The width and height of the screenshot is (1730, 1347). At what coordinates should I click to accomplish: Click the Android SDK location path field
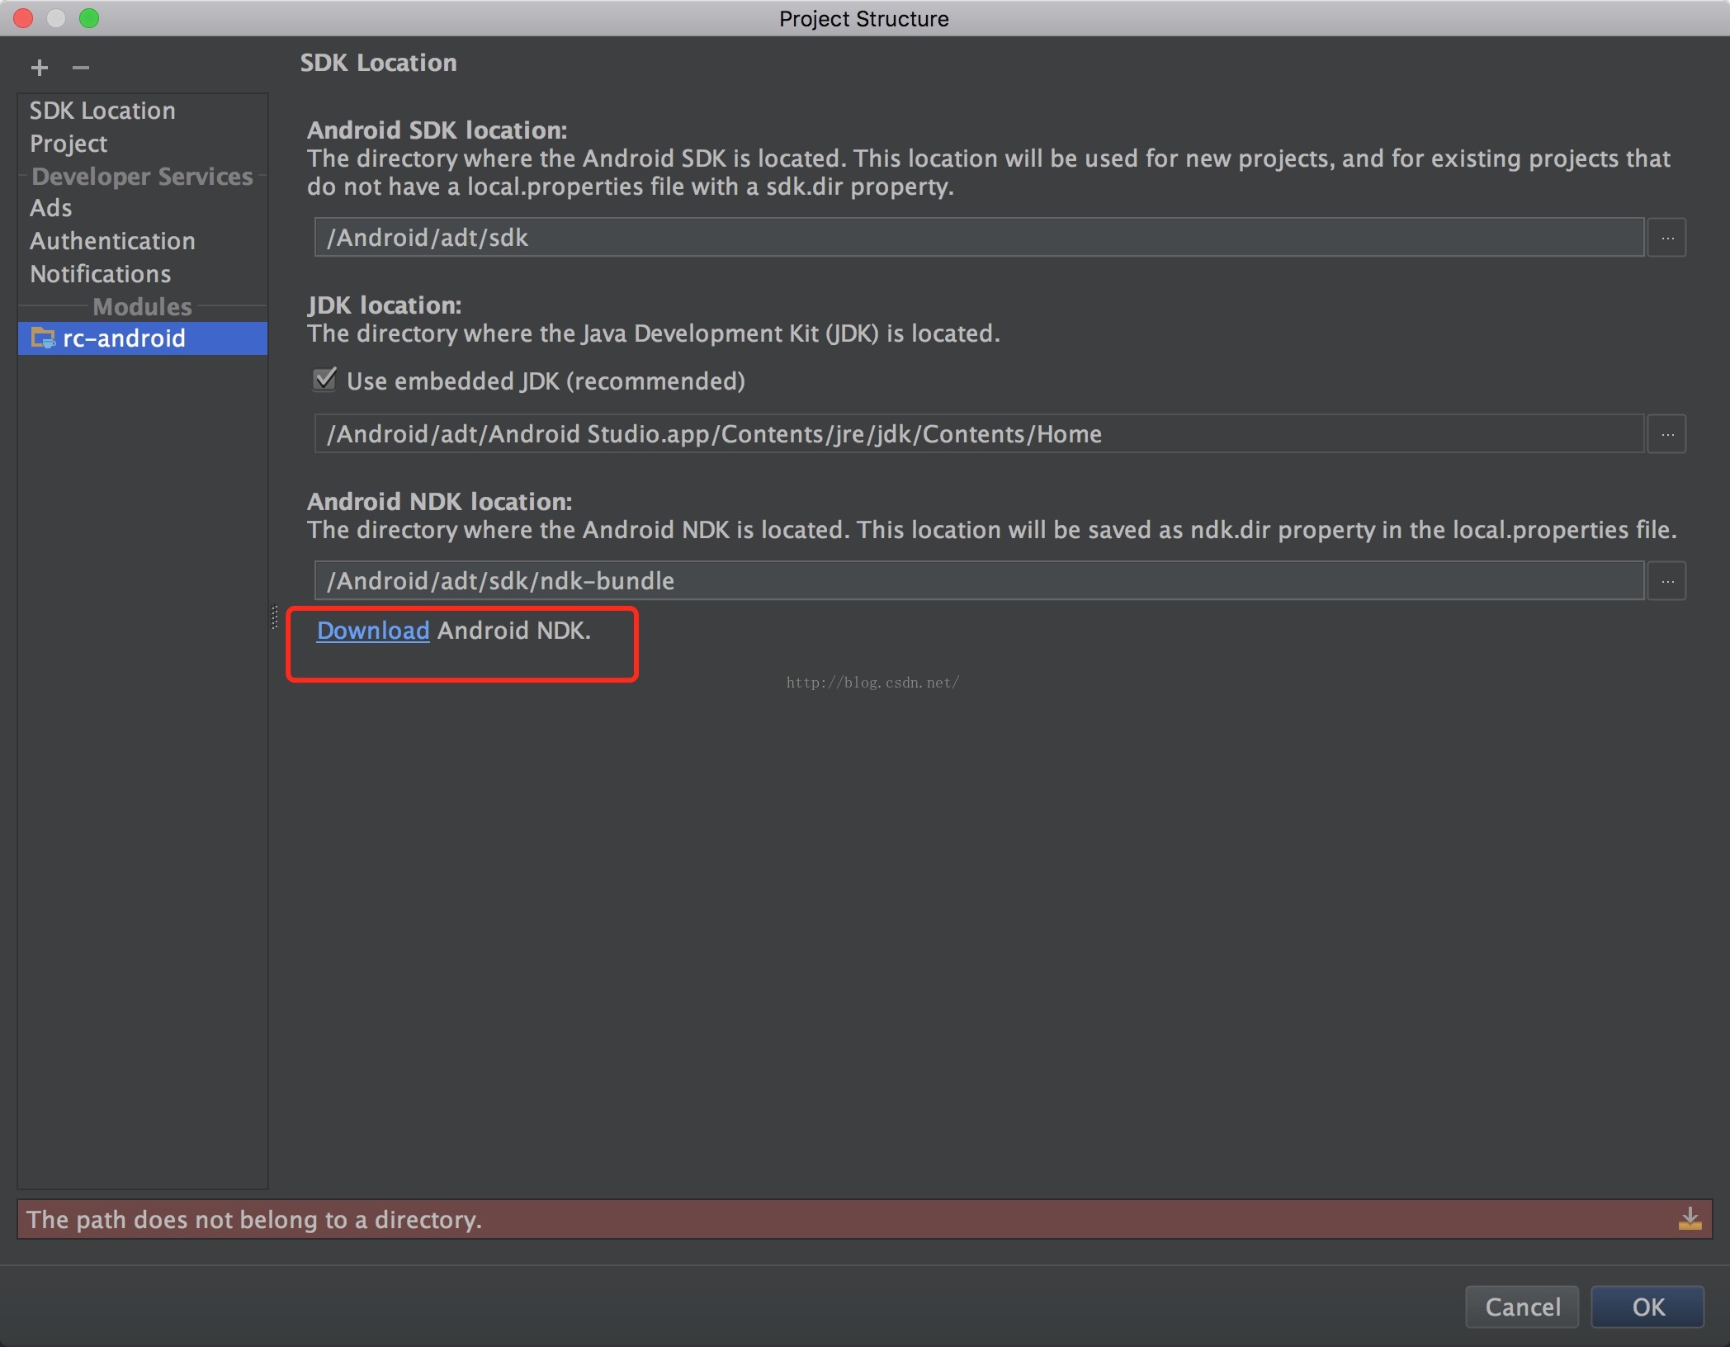tap(979, 238)
